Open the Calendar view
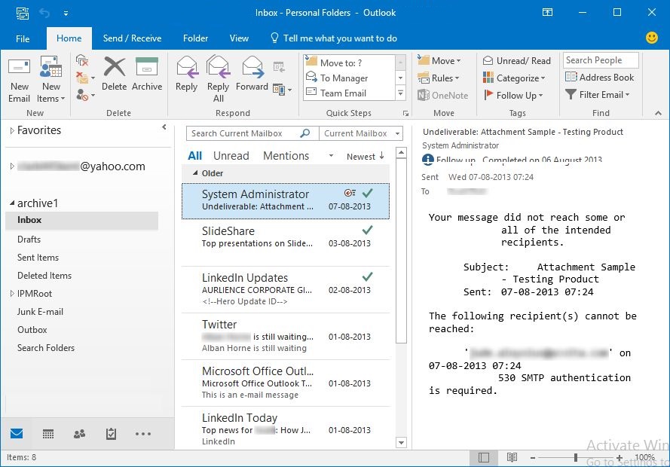 coord(48,434)
